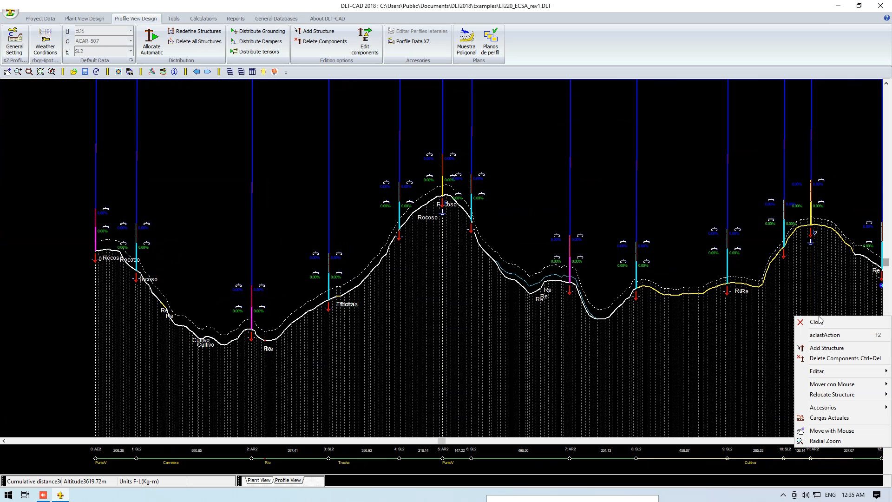Click the zoom extents toolbar icon

(x=40, y=72)
